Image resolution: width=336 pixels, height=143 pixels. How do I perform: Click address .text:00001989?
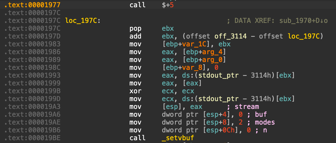tap(32, 60)
